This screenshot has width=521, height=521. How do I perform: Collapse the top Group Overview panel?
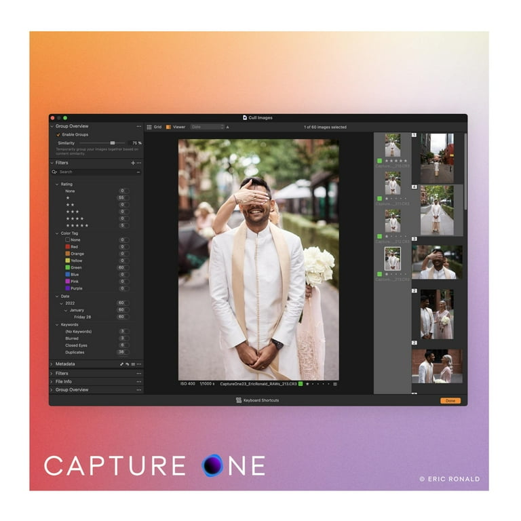52,126
